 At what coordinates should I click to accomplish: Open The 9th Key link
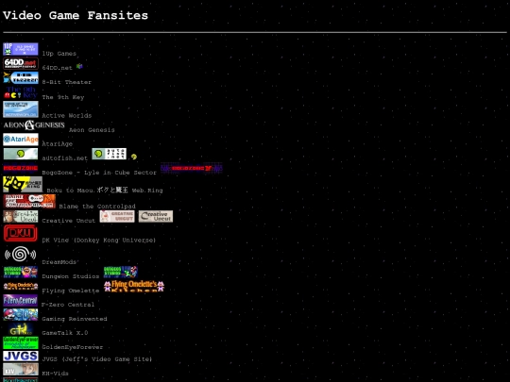click(62, 97)
